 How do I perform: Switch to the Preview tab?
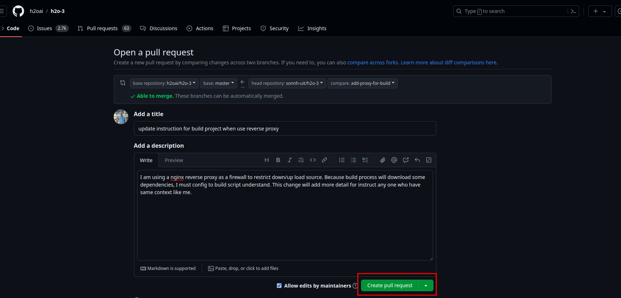coord(174,160)
